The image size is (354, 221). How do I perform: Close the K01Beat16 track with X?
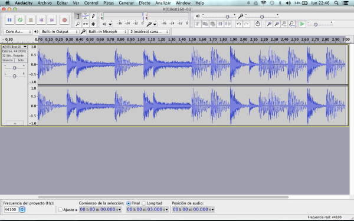pos(4,47)
